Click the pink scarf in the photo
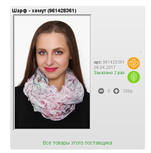Screen dimensions: 151x153 tap(54, 95)
